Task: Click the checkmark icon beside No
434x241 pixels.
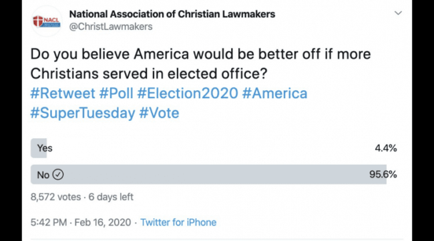Action: pyautogui.click(x=58, y=175)
